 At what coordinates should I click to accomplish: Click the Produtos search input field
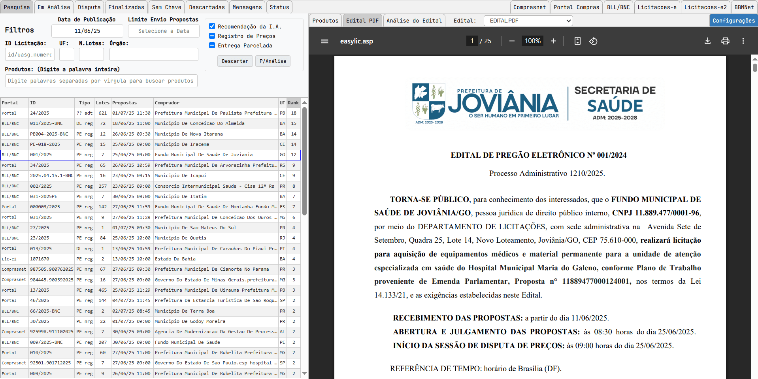(101, 81)
